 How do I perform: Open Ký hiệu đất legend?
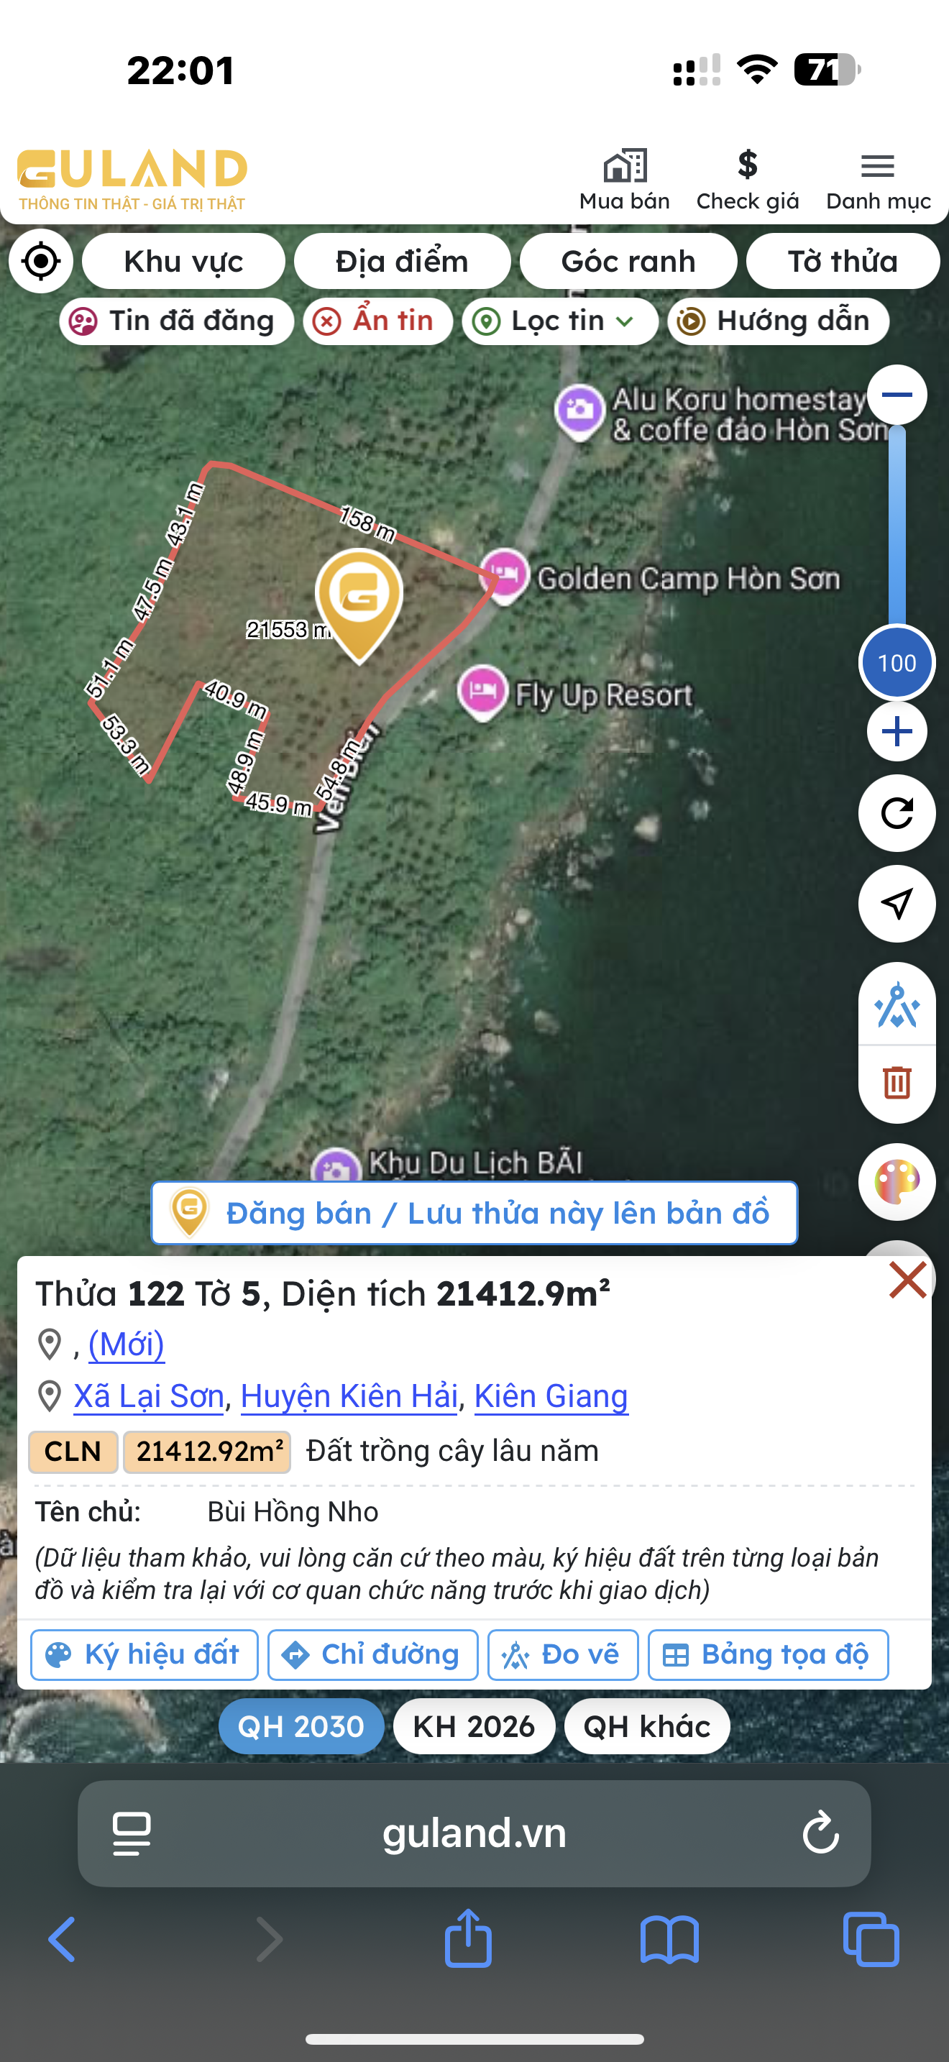144,1654
